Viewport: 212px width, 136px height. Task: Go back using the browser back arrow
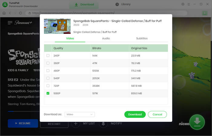tap(10, 13)
